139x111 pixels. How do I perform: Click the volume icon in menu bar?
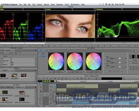tap(109, 4)
